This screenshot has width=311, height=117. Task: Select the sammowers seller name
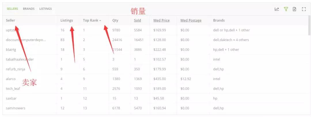pyautogui.click(x=16, y=108)
